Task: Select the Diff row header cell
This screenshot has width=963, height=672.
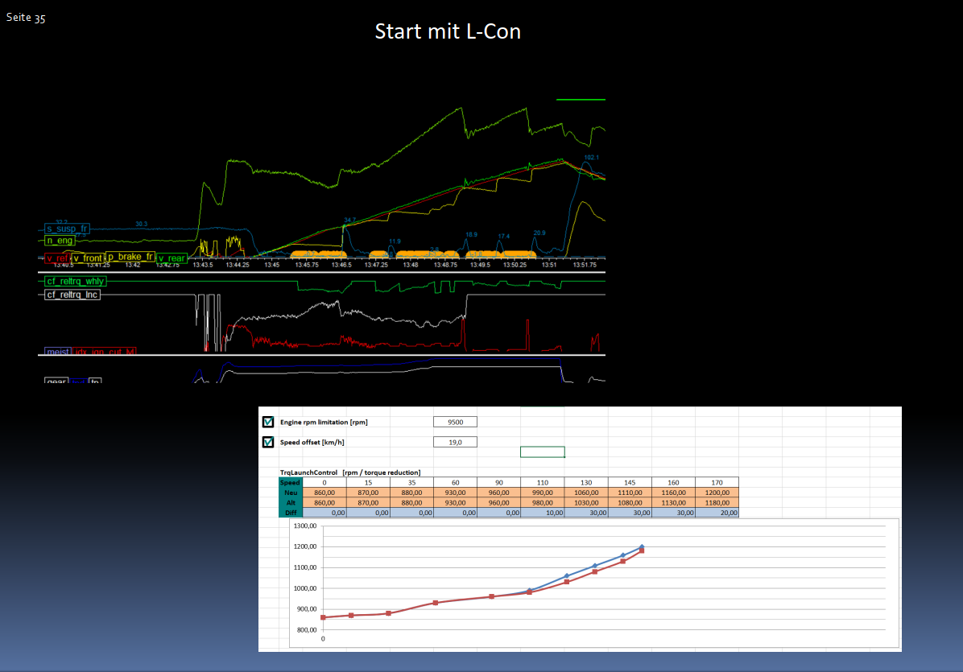Action: click(291, 513)
